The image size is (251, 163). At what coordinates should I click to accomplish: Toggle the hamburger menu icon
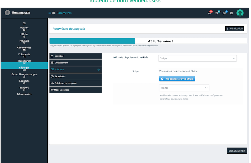pyautogui.click(x=50, y=13)
